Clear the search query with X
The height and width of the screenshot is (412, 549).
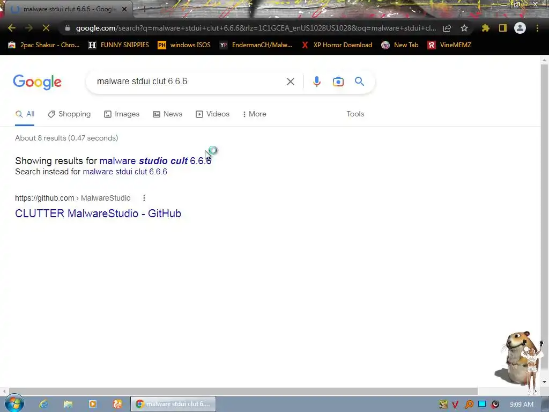point(290,82)
